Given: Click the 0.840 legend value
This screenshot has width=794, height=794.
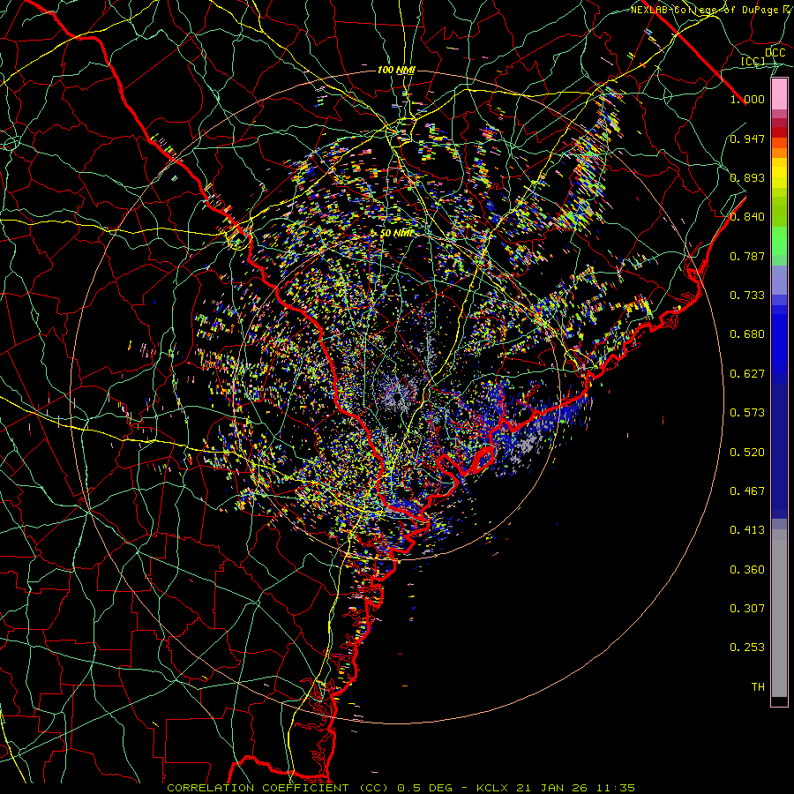Looking at the screenshot, I should [x=747, y=217].
